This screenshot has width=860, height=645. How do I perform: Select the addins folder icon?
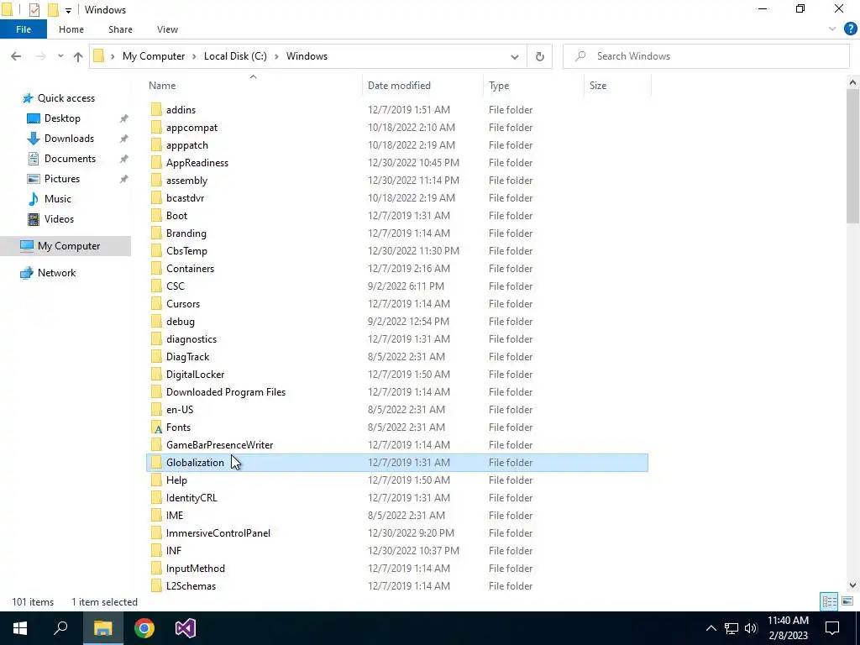pos(156,110)
